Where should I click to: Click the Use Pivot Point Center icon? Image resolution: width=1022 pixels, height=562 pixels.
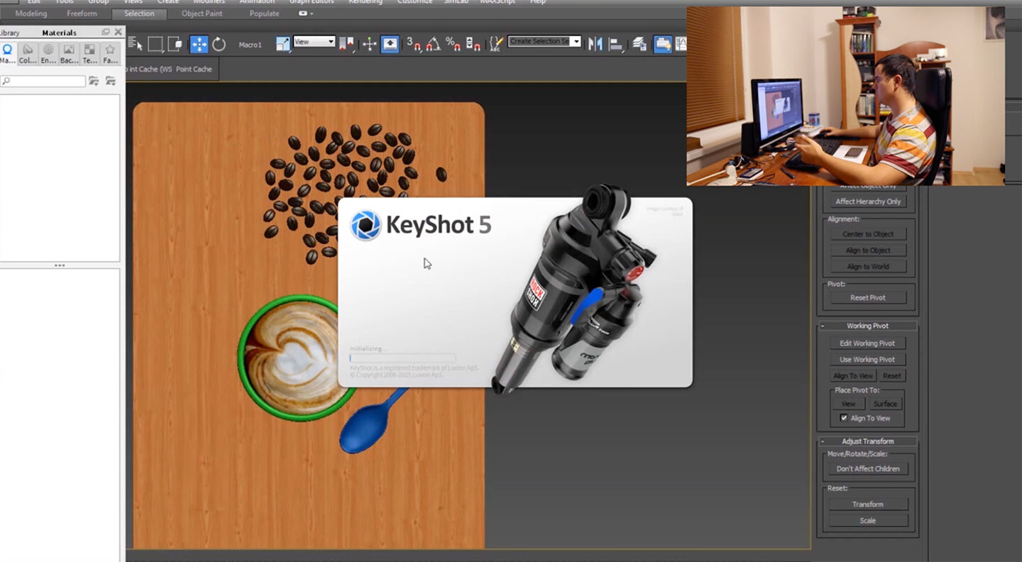pos(346,44)
